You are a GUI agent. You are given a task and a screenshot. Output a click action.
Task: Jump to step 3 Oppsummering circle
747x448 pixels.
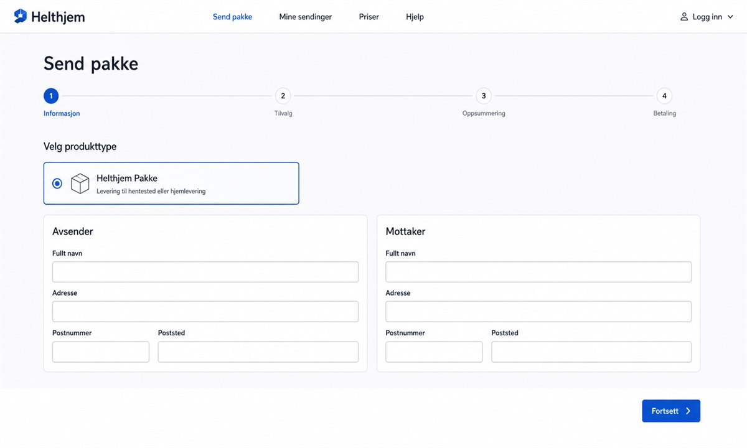click(484, 96)
